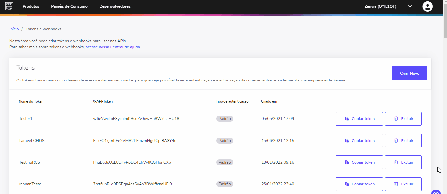Copy token for rennanTeste
The height and width of the screenshot is (194, 447).
click(359, 184)
